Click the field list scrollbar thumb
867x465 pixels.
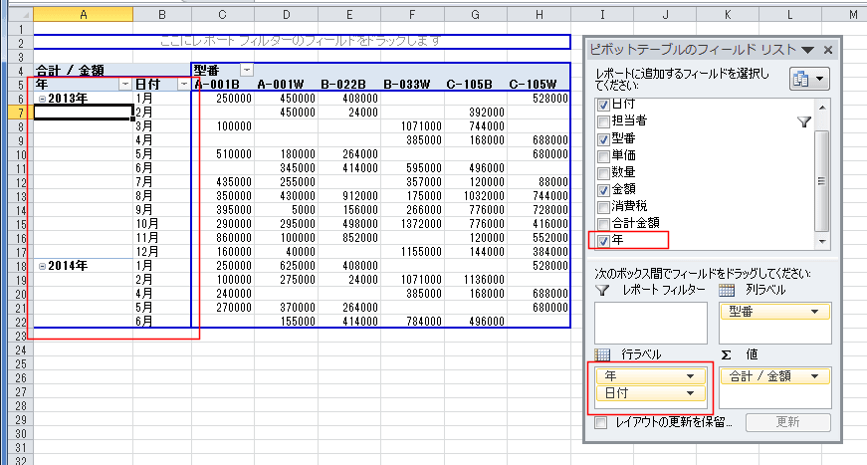pyautogui.click(x=822, y=181)
